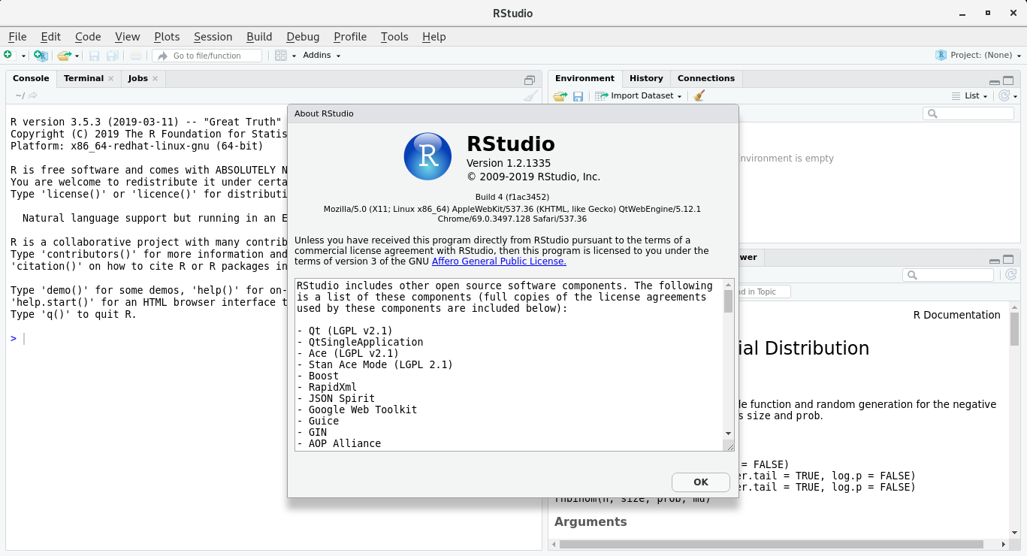Screen dimensions: 1027x556
Task: Save the current document via toolbar
Action: click(x=95, y=55)
